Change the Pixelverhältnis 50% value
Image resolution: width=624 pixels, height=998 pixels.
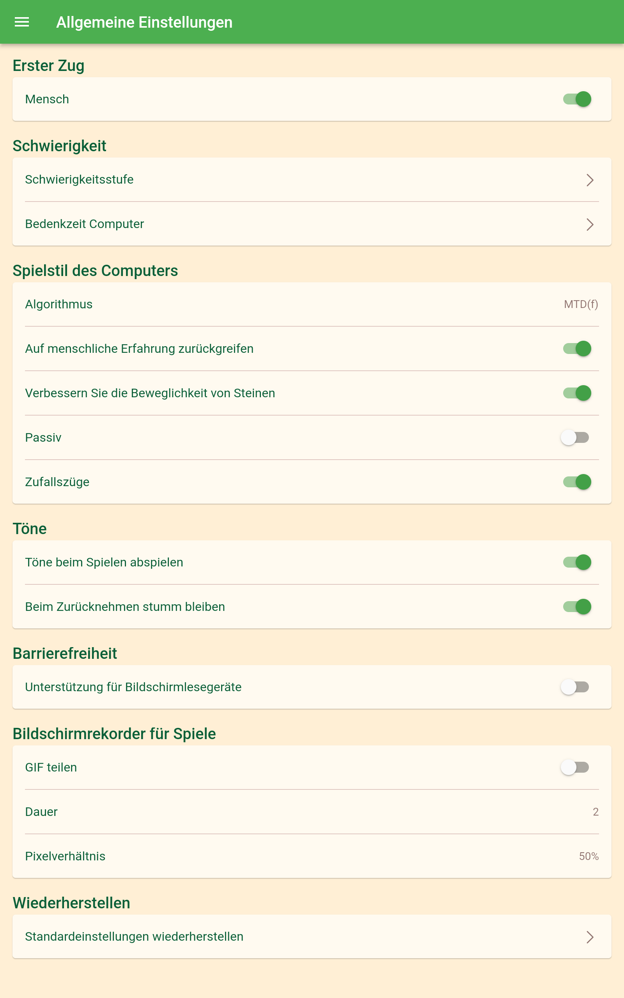point(589,856)
